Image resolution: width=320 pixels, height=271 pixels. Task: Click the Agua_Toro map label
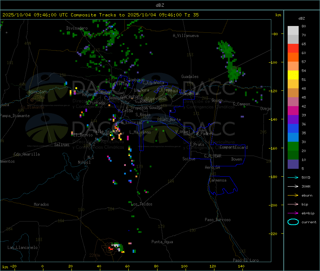[38, 92]
